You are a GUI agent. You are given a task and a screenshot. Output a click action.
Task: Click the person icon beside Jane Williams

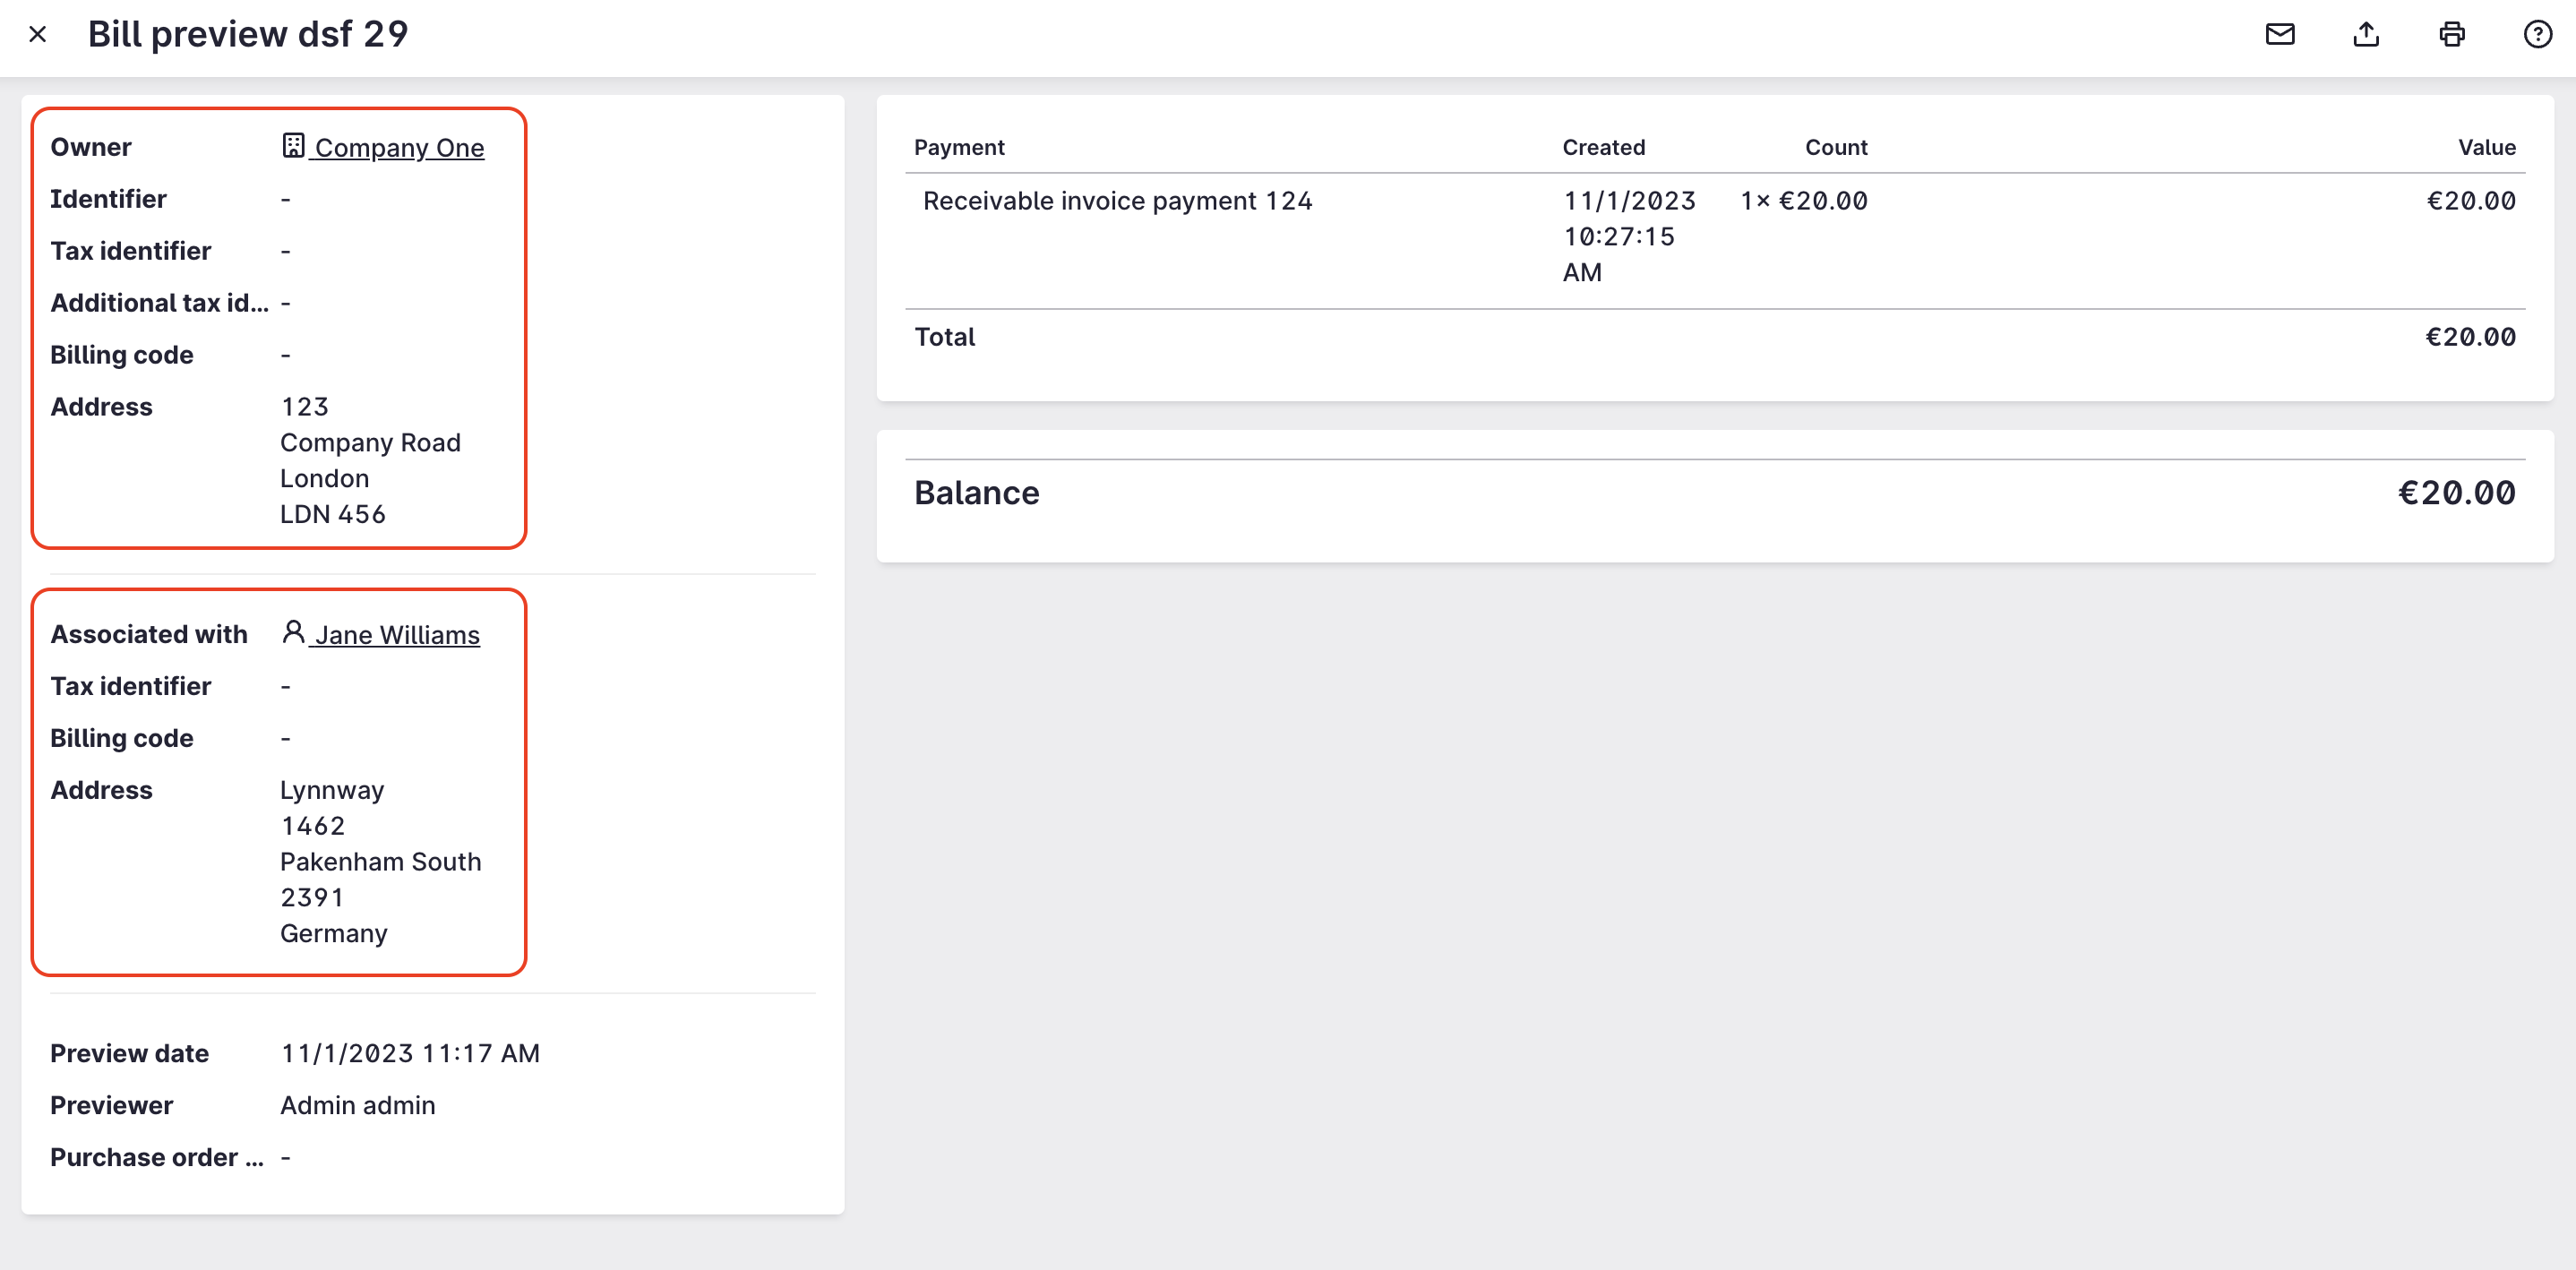[293, 633]
